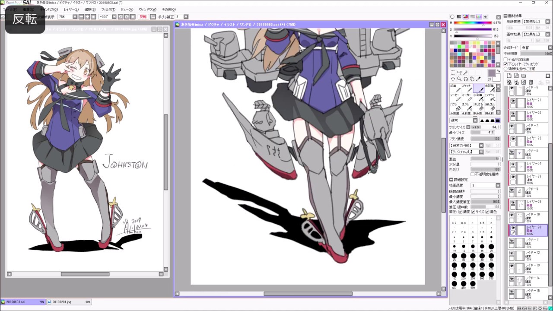Click the foreground color swatch
553x311 pixels.
click(x=492, y=73)
